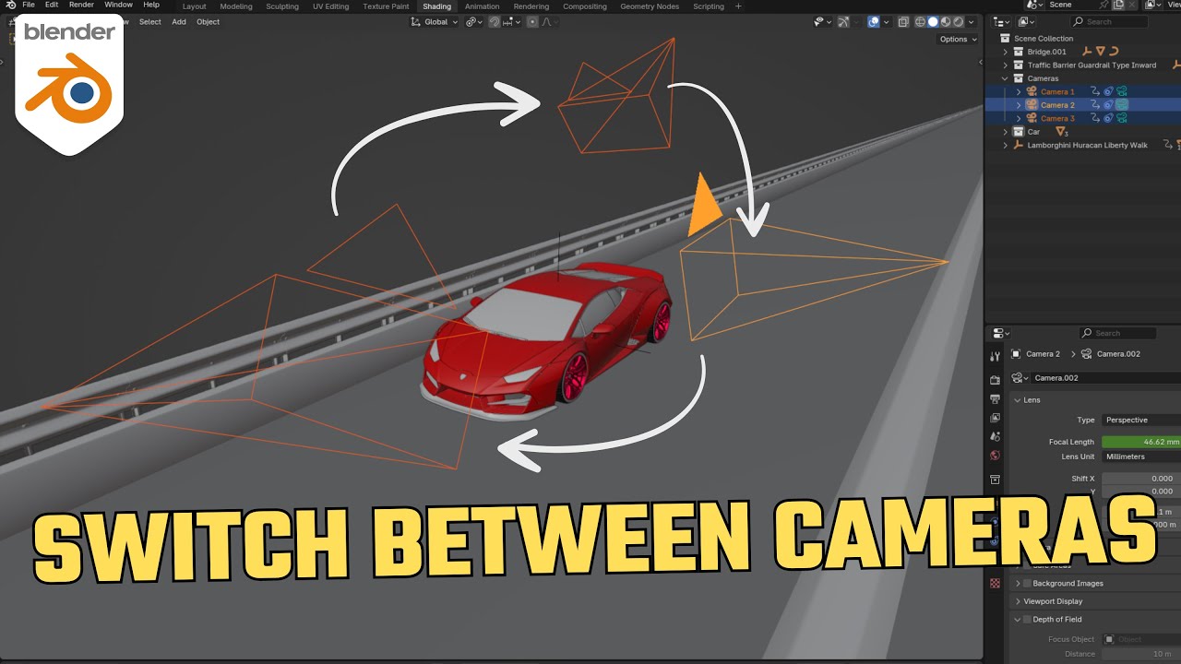
Task: Switch to the Geometry Nodes workspace tab
Action: pyautogui.click(x=650, y=6)
